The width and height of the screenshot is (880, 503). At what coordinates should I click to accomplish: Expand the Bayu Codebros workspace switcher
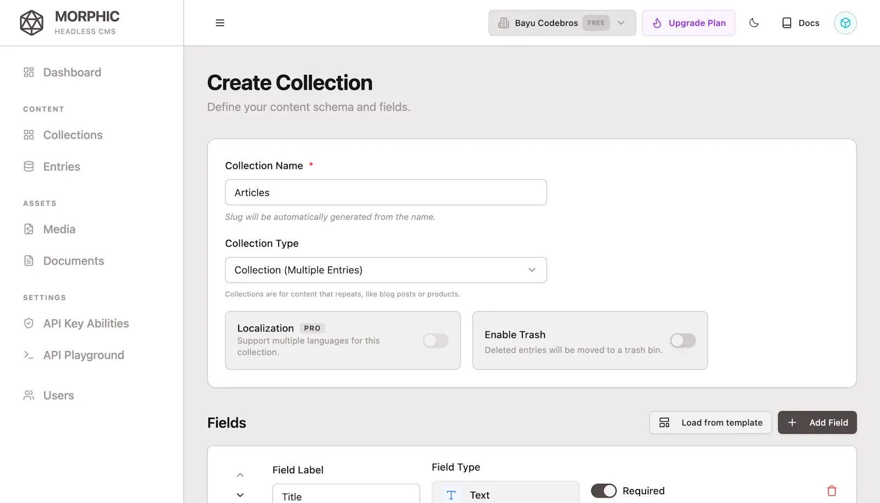(x=562, y=23)
